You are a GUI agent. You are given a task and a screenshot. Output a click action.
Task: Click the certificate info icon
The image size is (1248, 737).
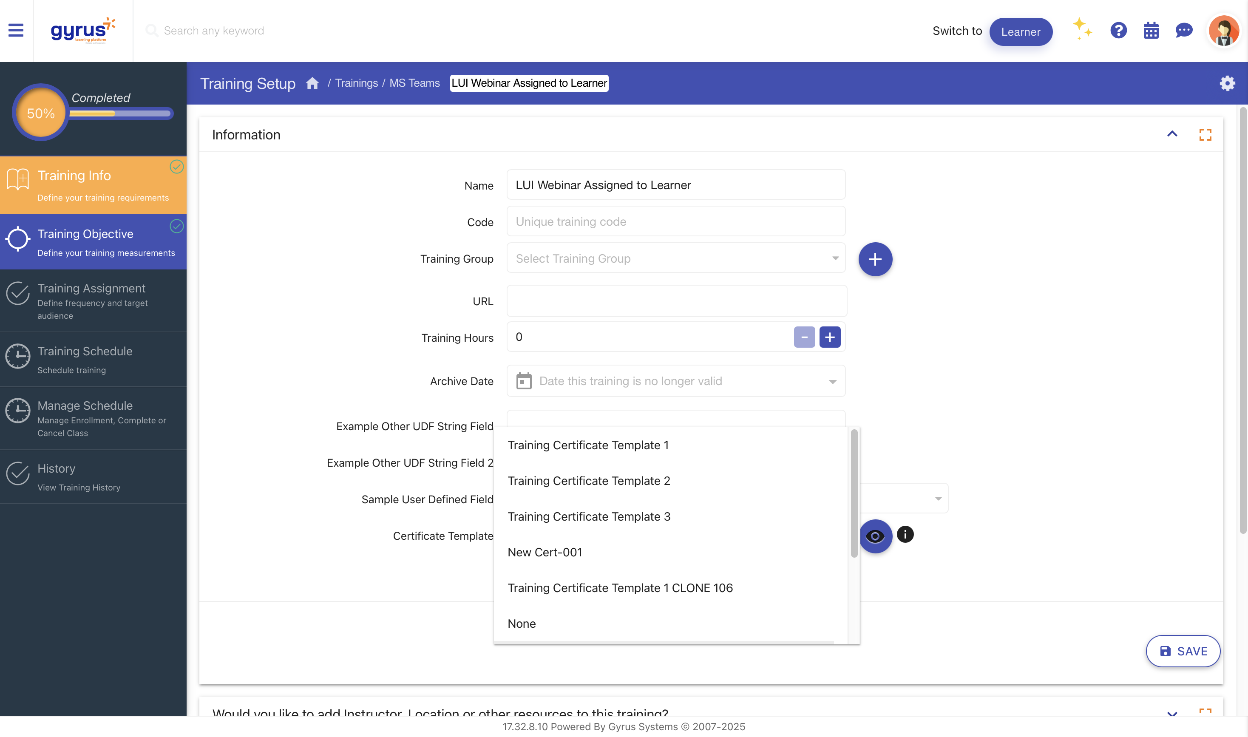pyautogui.click(x=905, y=534)
